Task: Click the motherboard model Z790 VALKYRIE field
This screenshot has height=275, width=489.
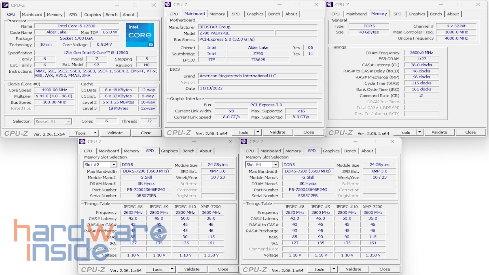Action: pos(236,33)
